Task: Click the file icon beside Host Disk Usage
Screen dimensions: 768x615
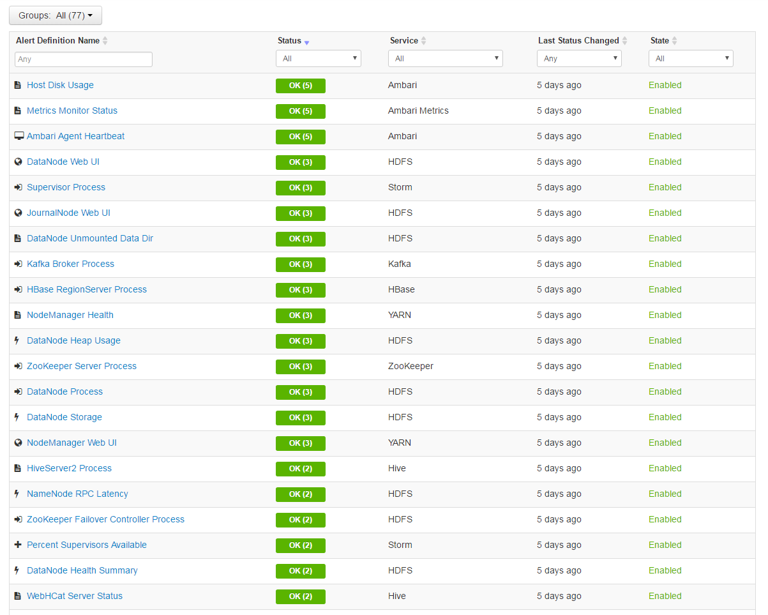Action: coord(18,85)
